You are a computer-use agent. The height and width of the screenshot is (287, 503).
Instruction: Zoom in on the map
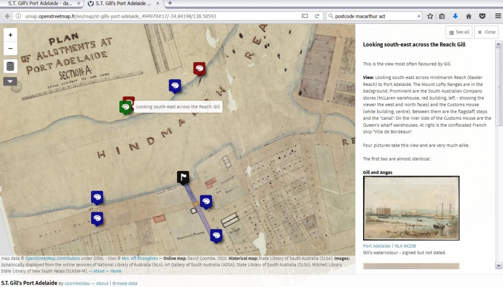coord(10,35)
